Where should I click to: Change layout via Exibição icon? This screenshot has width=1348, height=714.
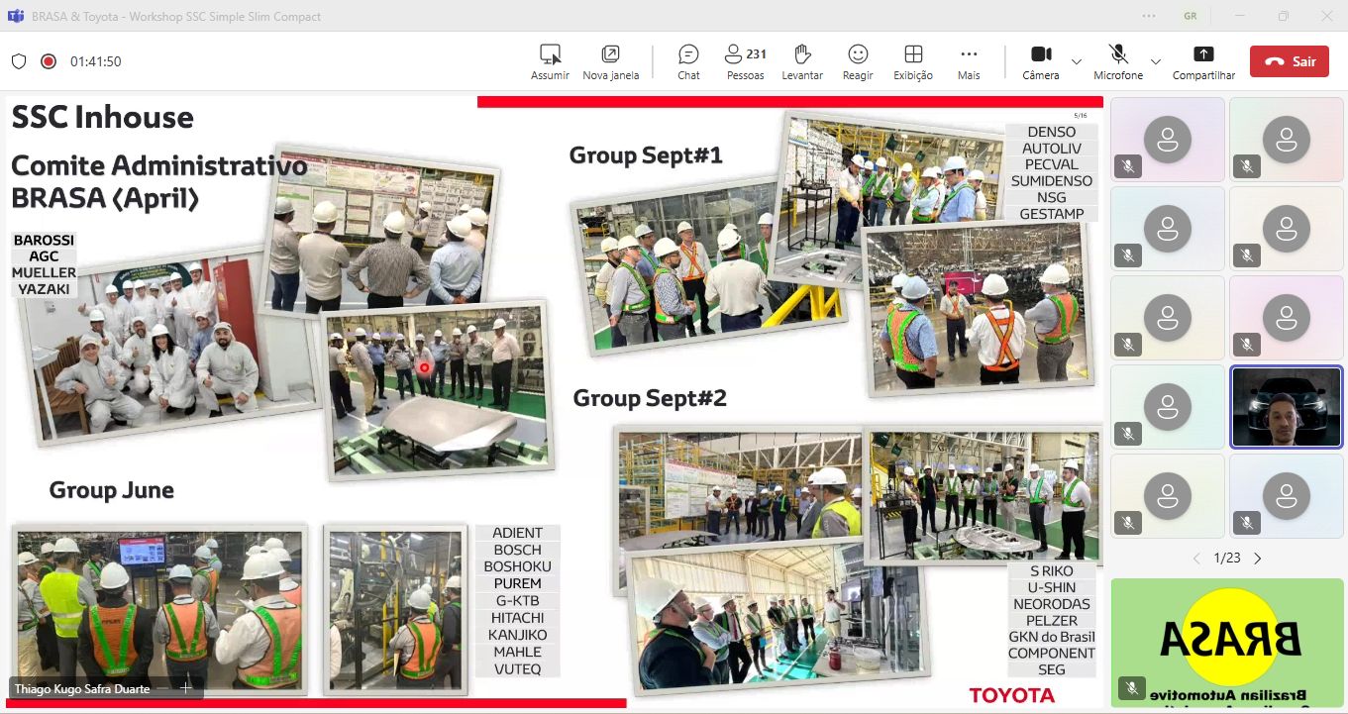click(x=913, y=54)
